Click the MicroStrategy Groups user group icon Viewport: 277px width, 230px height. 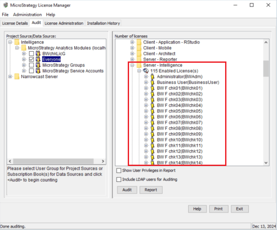coord(38,65)
